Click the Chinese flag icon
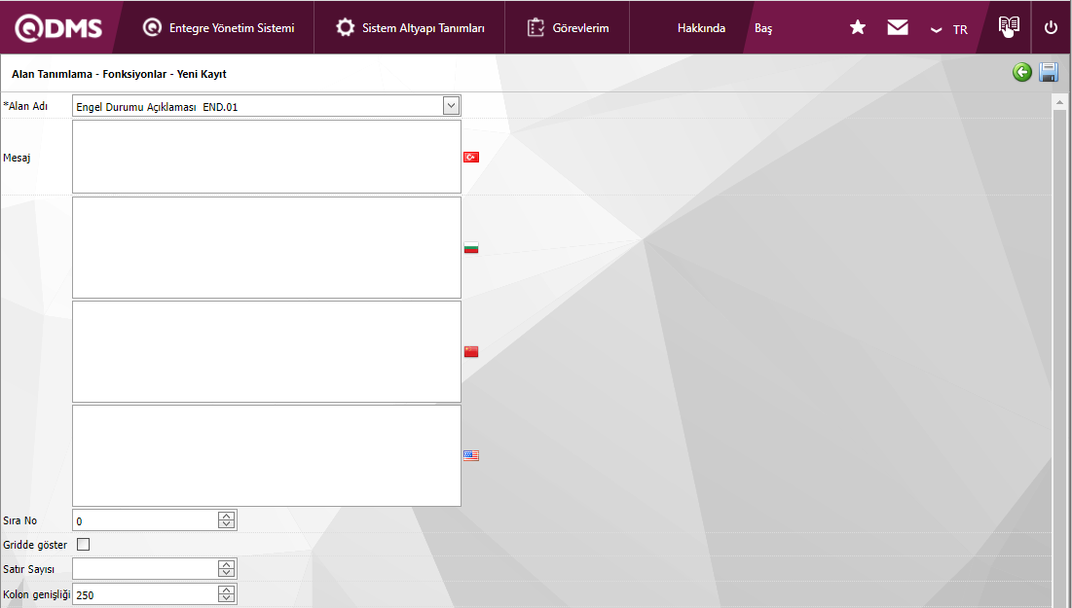 (471, 352)
